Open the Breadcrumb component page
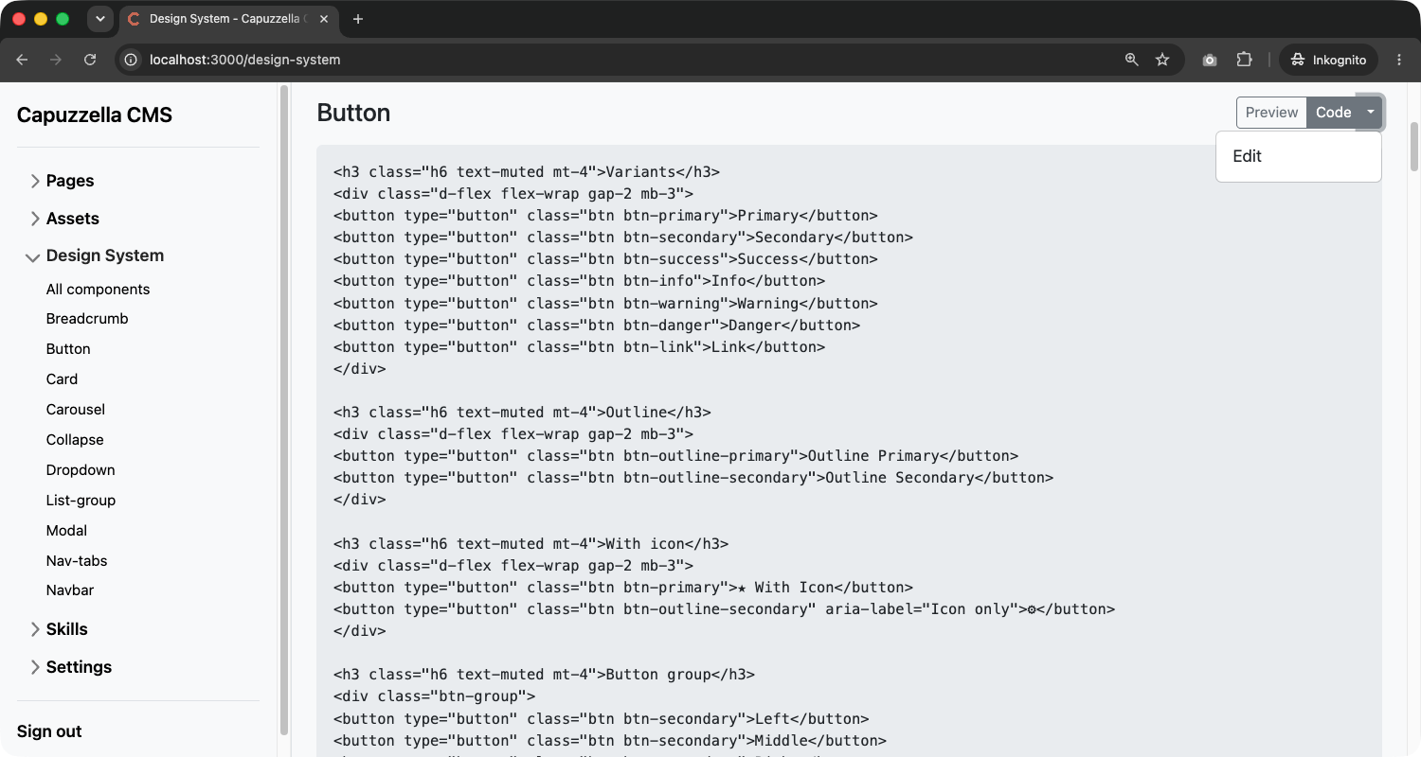This screenshot has height=757, width=1421. click(87, 319)
